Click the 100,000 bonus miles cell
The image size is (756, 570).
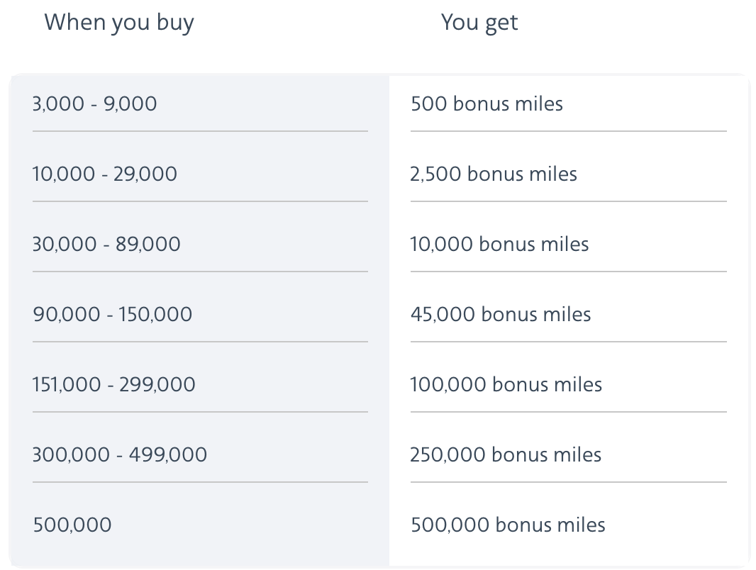point(506,384)
